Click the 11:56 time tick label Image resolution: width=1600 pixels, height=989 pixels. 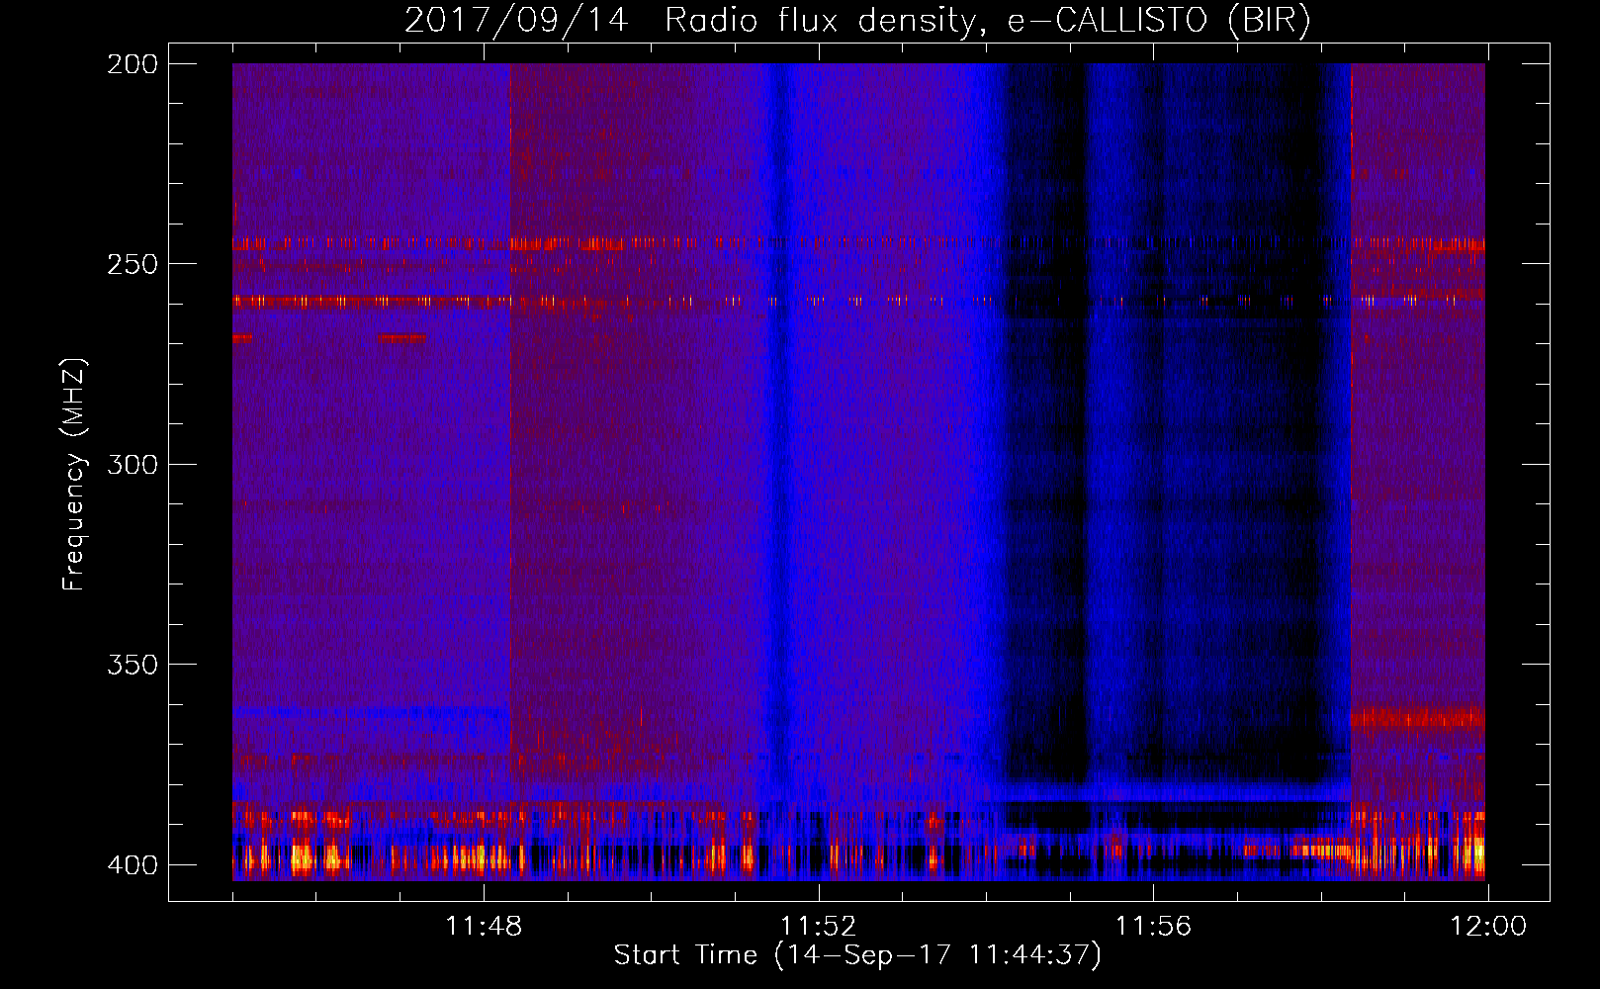click(1153, 927)
